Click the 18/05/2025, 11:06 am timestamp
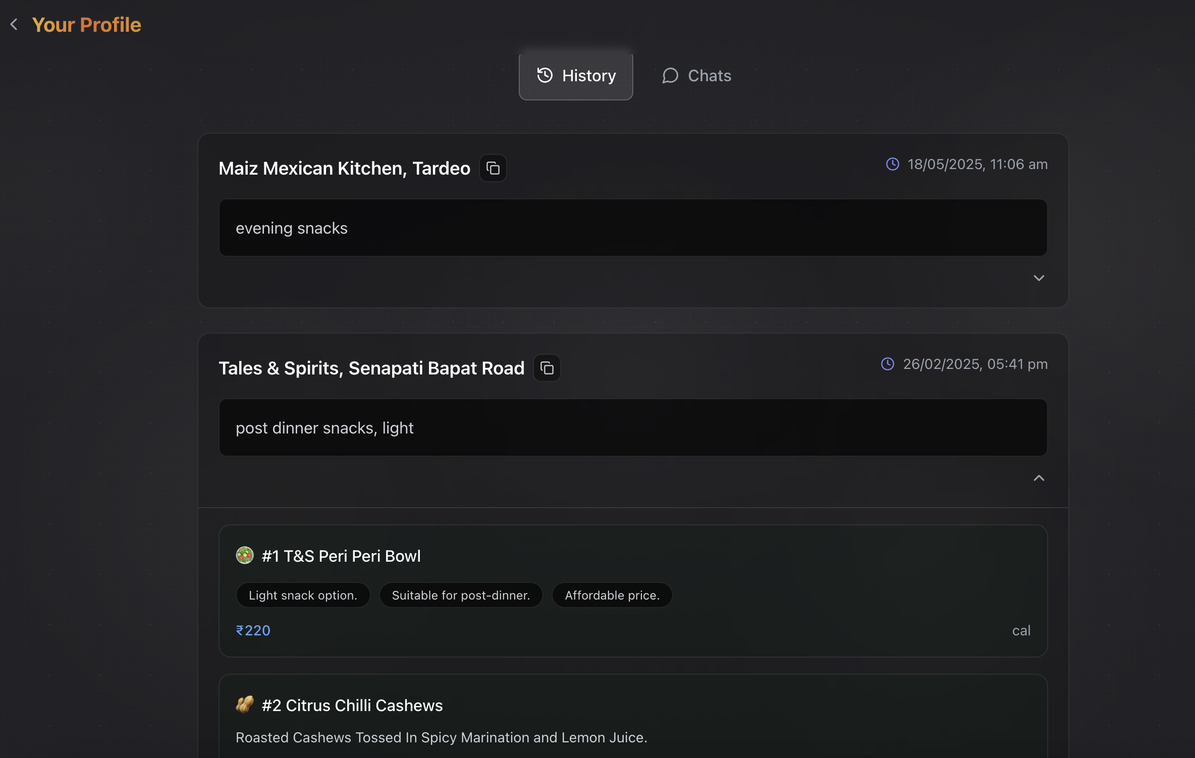Screen dimensions: 1195x758 pos(977,165)
